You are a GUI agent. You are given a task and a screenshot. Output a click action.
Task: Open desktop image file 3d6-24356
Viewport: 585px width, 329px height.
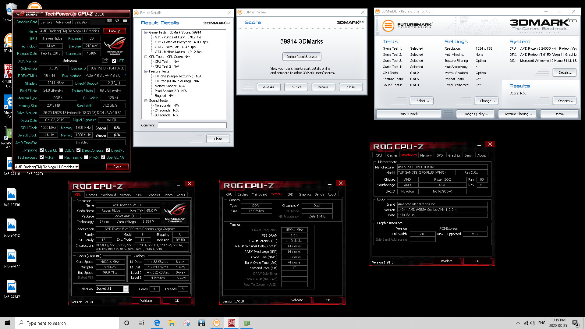coord(12,197)
